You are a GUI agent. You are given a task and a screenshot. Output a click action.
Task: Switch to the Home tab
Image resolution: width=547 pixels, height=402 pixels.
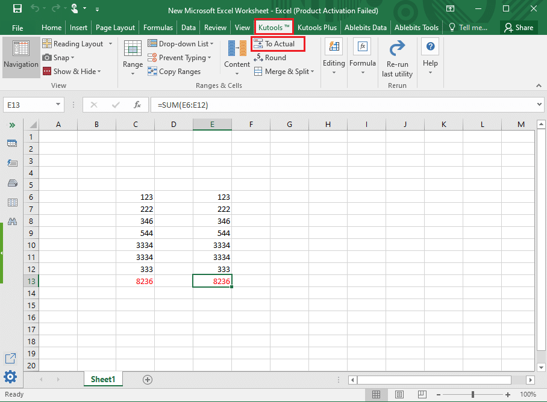point(51,28)
